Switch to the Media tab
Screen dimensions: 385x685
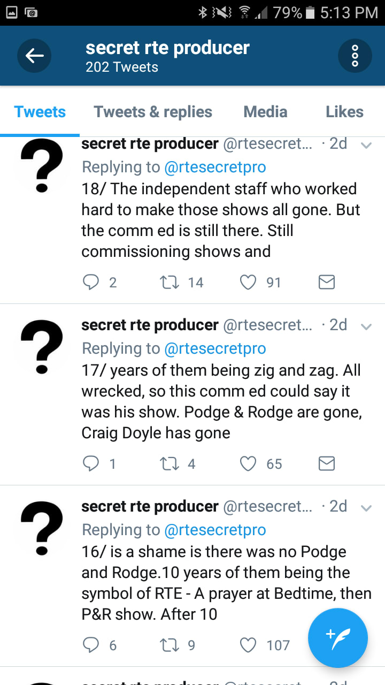265,112
